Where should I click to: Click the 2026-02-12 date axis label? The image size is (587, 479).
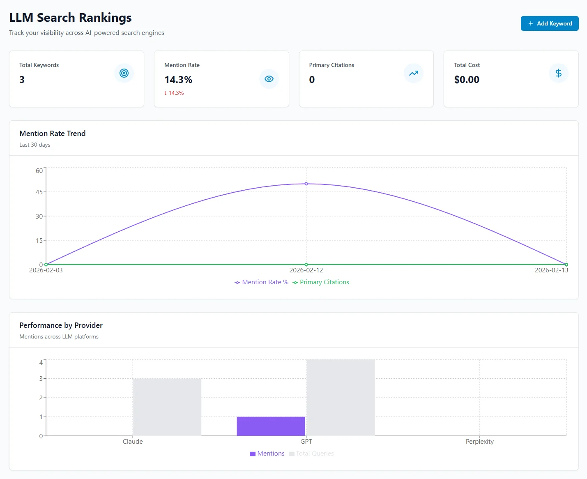click(306, 270)
